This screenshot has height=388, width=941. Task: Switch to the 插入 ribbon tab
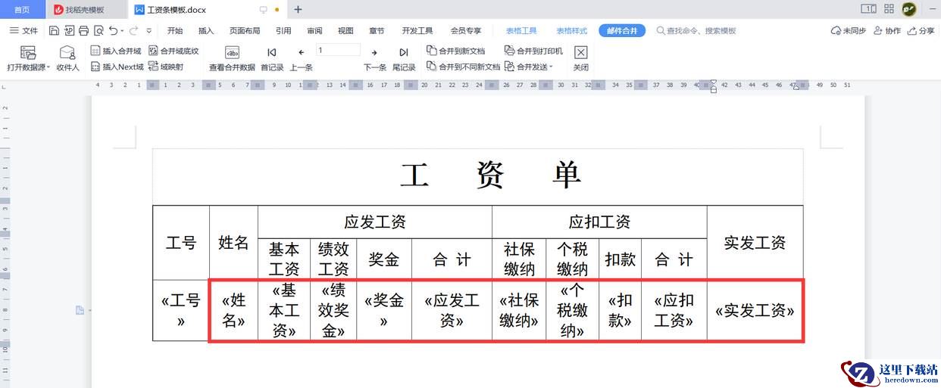(206, 31)
